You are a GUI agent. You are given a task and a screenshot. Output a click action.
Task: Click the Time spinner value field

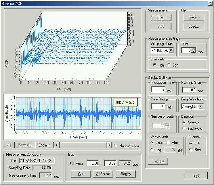pos(186,50)
